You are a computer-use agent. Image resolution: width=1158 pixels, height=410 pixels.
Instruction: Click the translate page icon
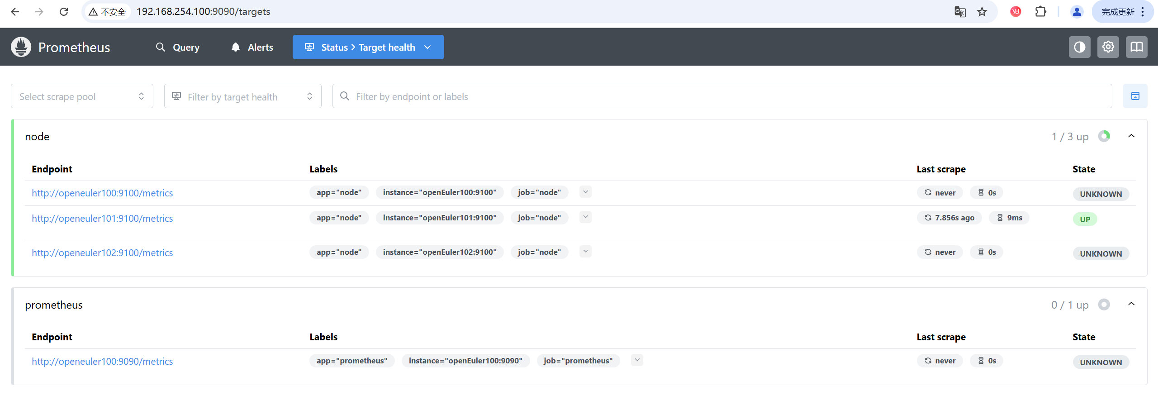(x=960, y=12)
